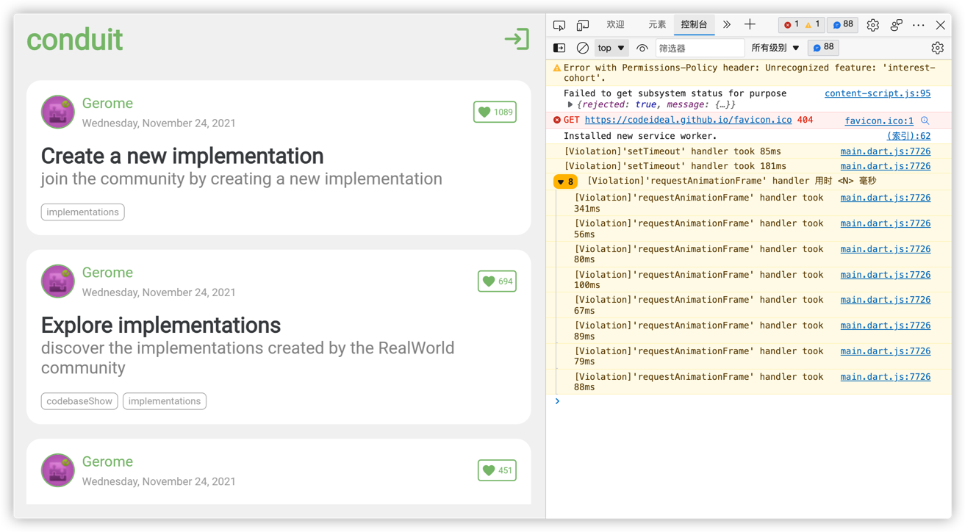Expand the rejected object message

(570, 105)
